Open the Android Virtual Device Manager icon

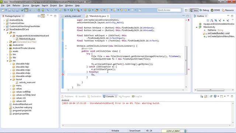43,10
